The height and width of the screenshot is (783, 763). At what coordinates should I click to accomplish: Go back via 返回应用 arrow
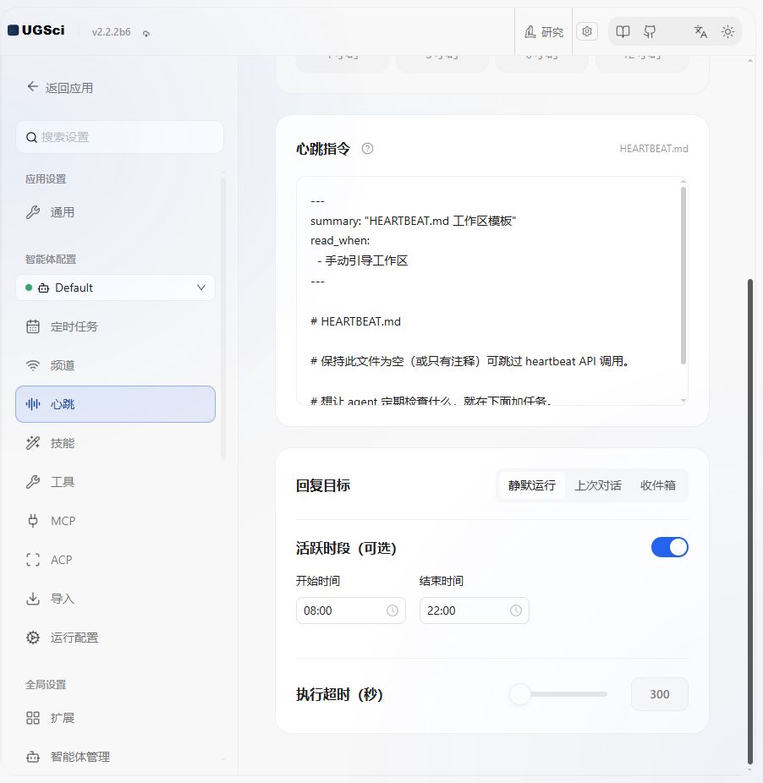pyautogui.click(x=32, y=87)
